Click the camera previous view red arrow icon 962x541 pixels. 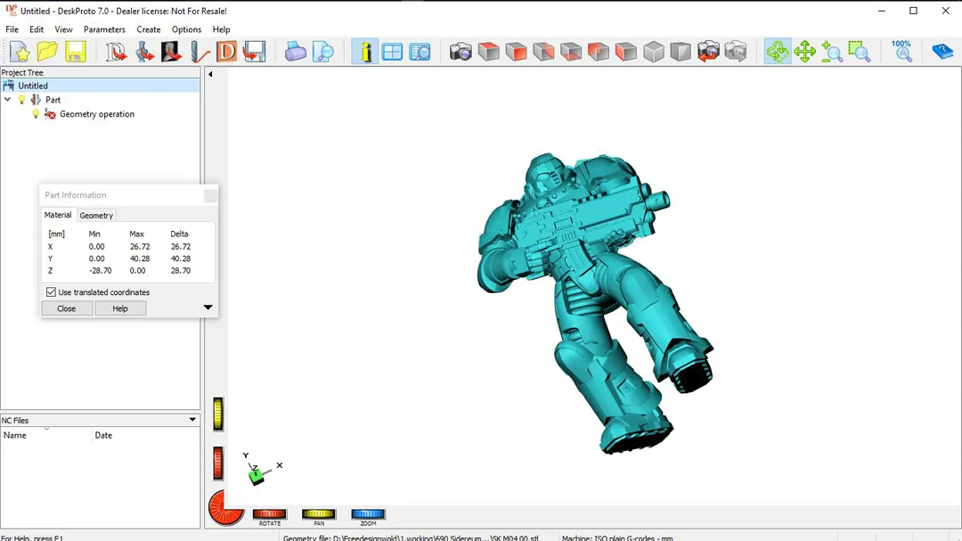click(708, 52)
